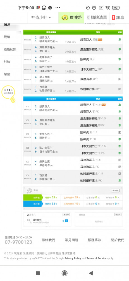The image size is (129, 281).
Task: Click 日本火腿鬥士 主 PK prediction
Action: 92,153
